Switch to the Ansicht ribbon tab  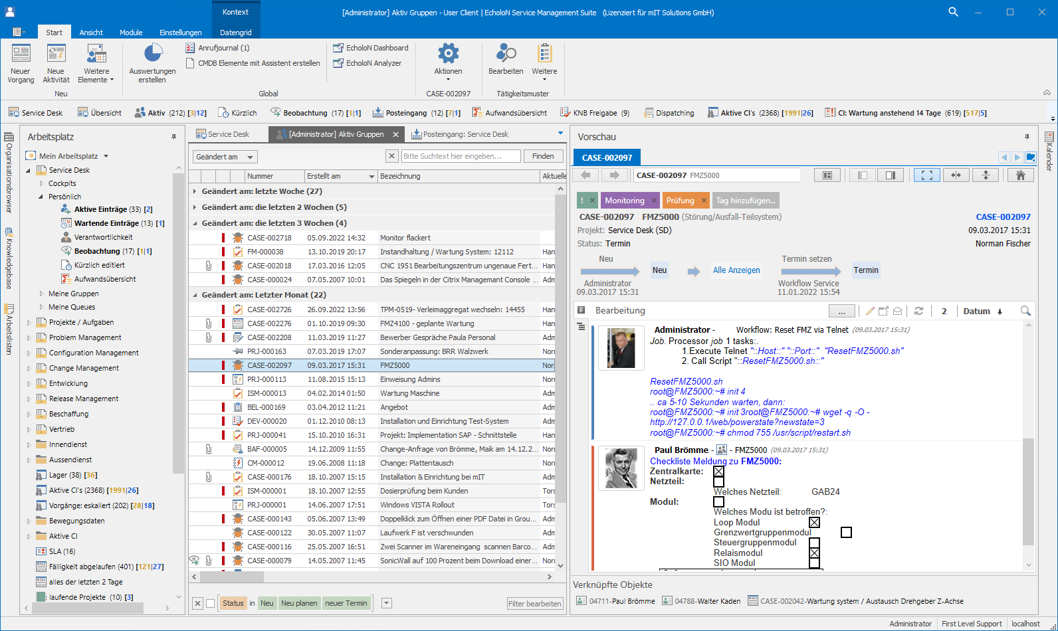[x=91, y=33]
